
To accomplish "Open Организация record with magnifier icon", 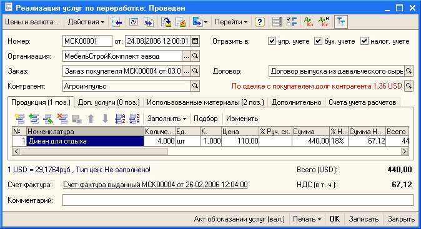I will [196, 56].
